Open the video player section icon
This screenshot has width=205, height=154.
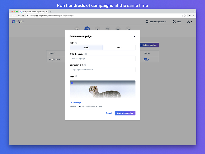coord(97,29)
